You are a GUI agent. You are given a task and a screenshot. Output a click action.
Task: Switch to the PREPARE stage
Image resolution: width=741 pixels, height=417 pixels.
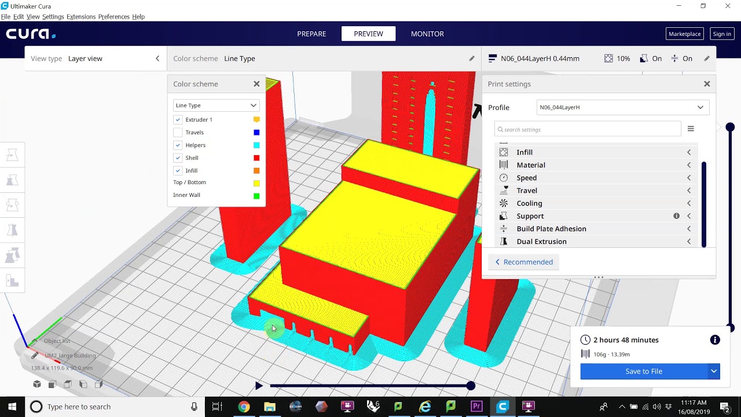(x=311, y=34)
